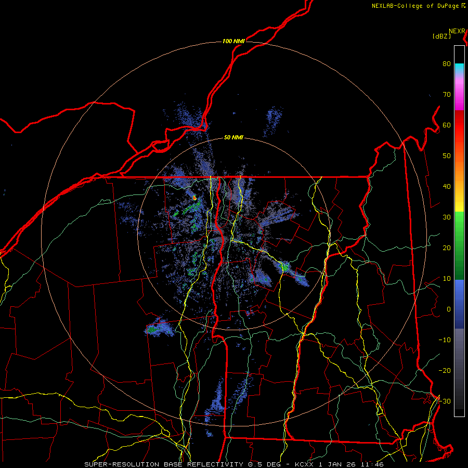Screen dimensions: 468x468
Task: Click the -20 value on the dBZ scale
Action: coord(445,371)
